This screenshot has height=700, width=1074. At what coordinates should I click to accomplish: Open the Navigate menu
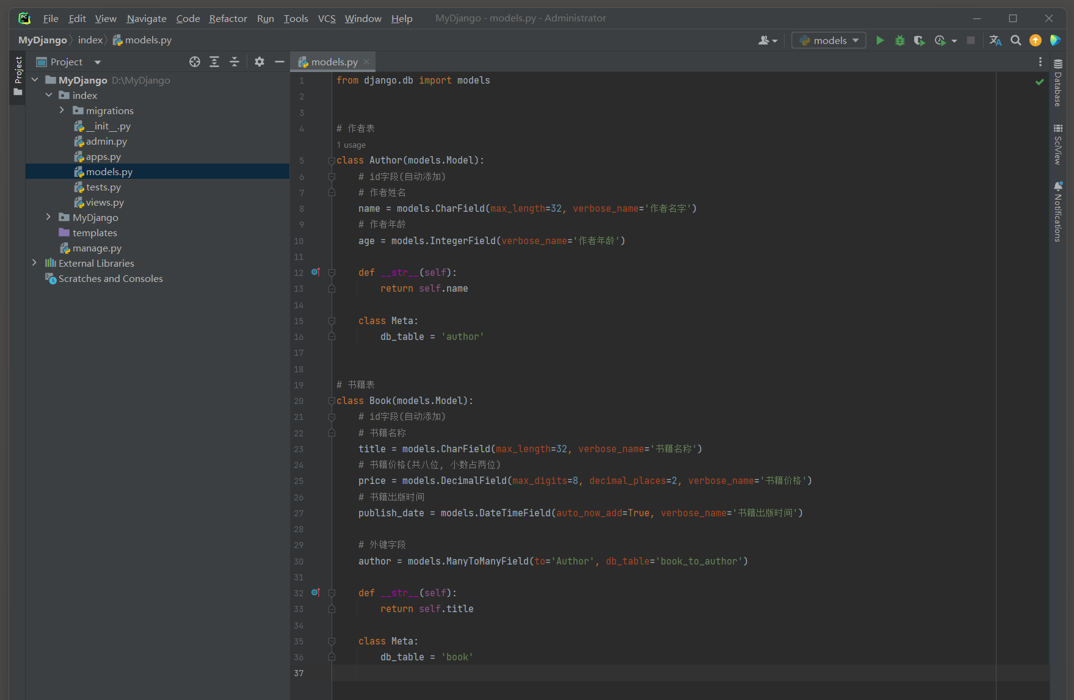click(x=147, y=18)
